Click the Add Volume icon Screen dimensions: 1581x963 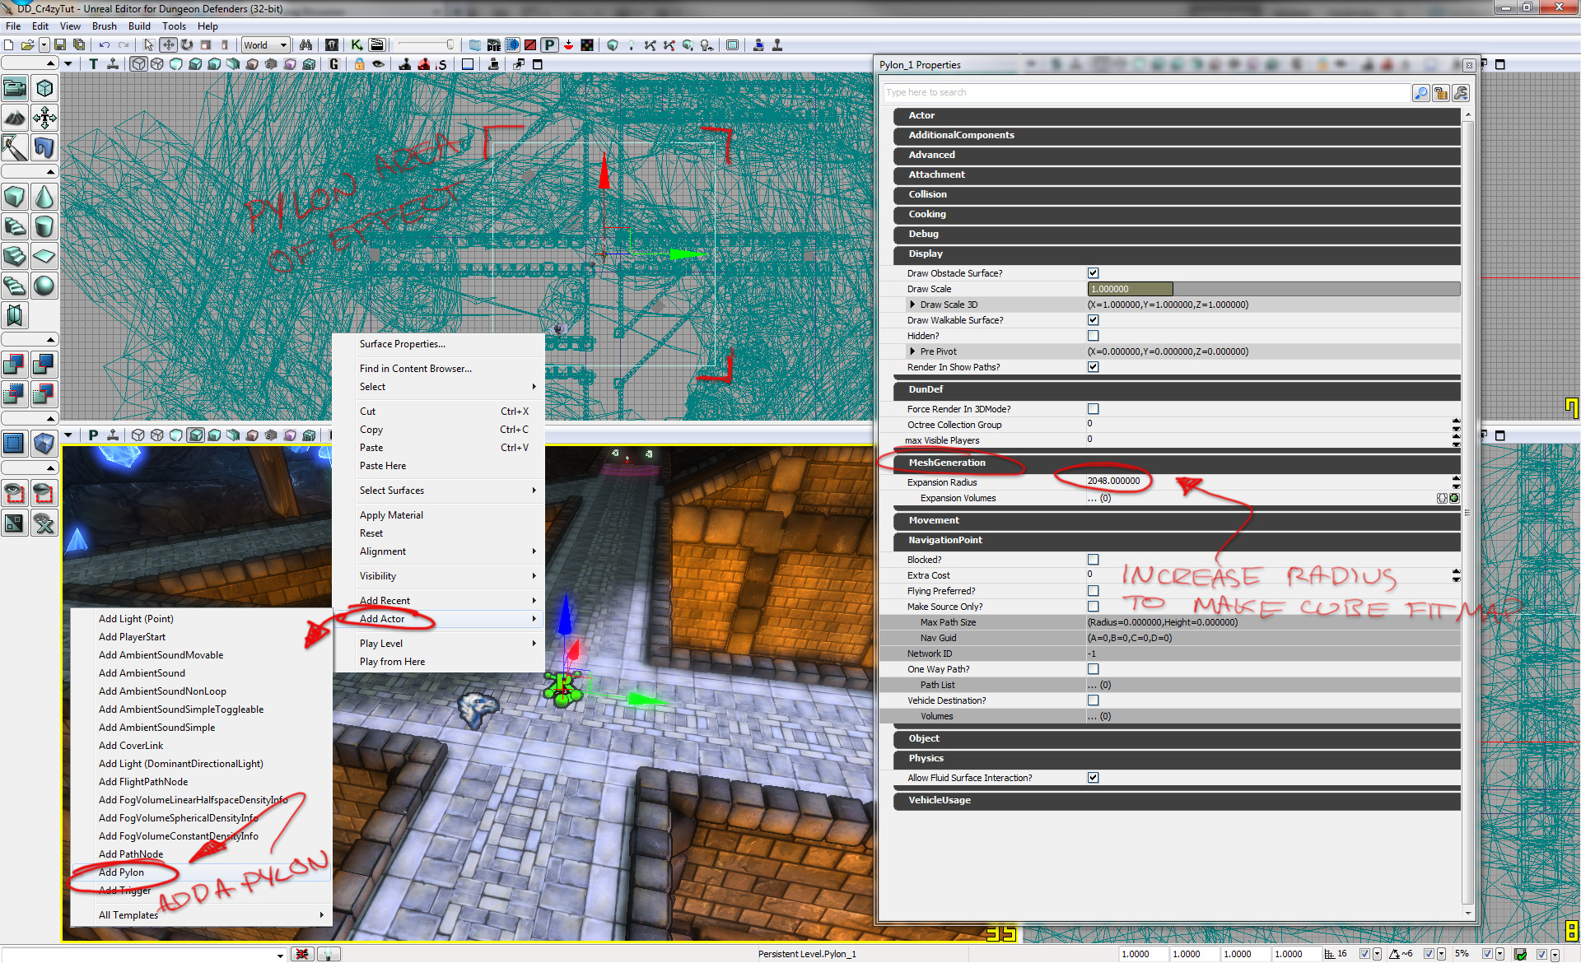44,444
